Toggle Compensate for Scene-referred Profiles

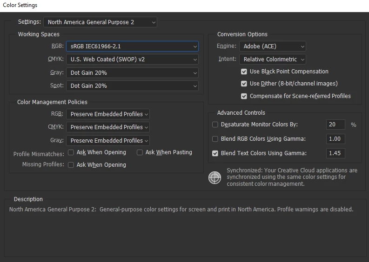tap(244, 96)
